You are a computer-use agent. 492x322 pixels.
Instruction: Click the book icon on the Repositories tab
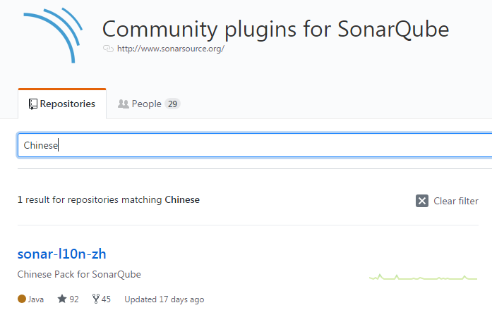click(33, 104)
